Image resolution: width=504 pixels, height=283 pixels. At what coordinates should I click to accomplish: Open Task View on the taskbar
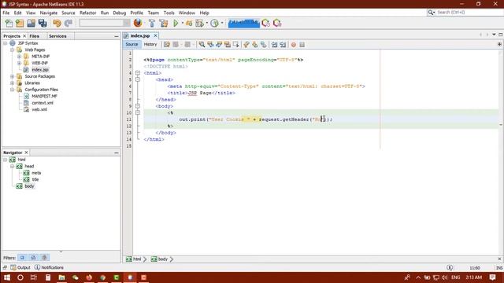pos(34,277)
